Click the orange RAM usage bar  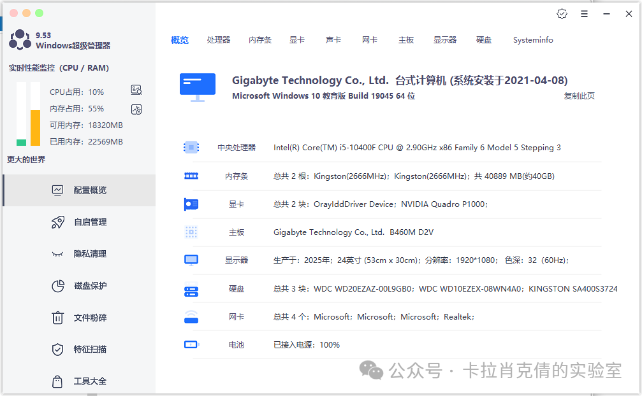coord(35,127)
